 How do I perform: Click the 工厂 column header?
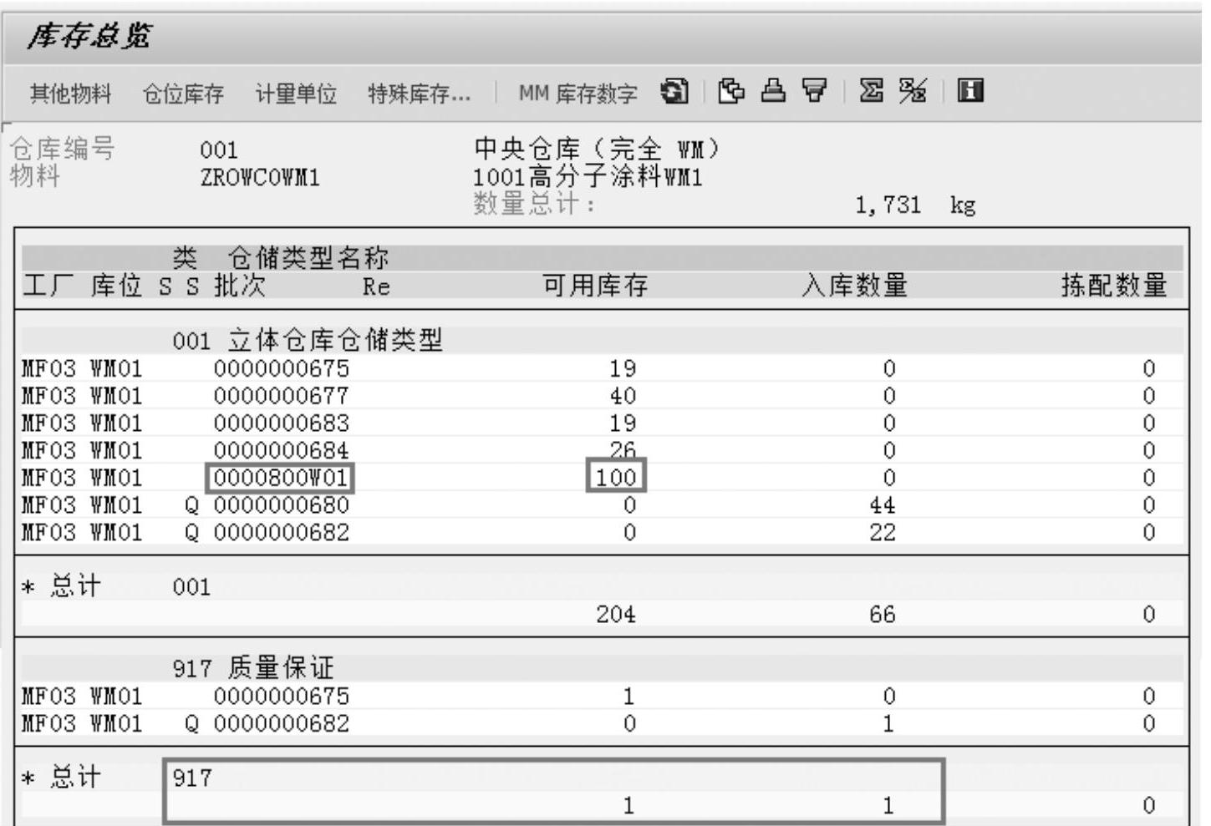point(48,286)
